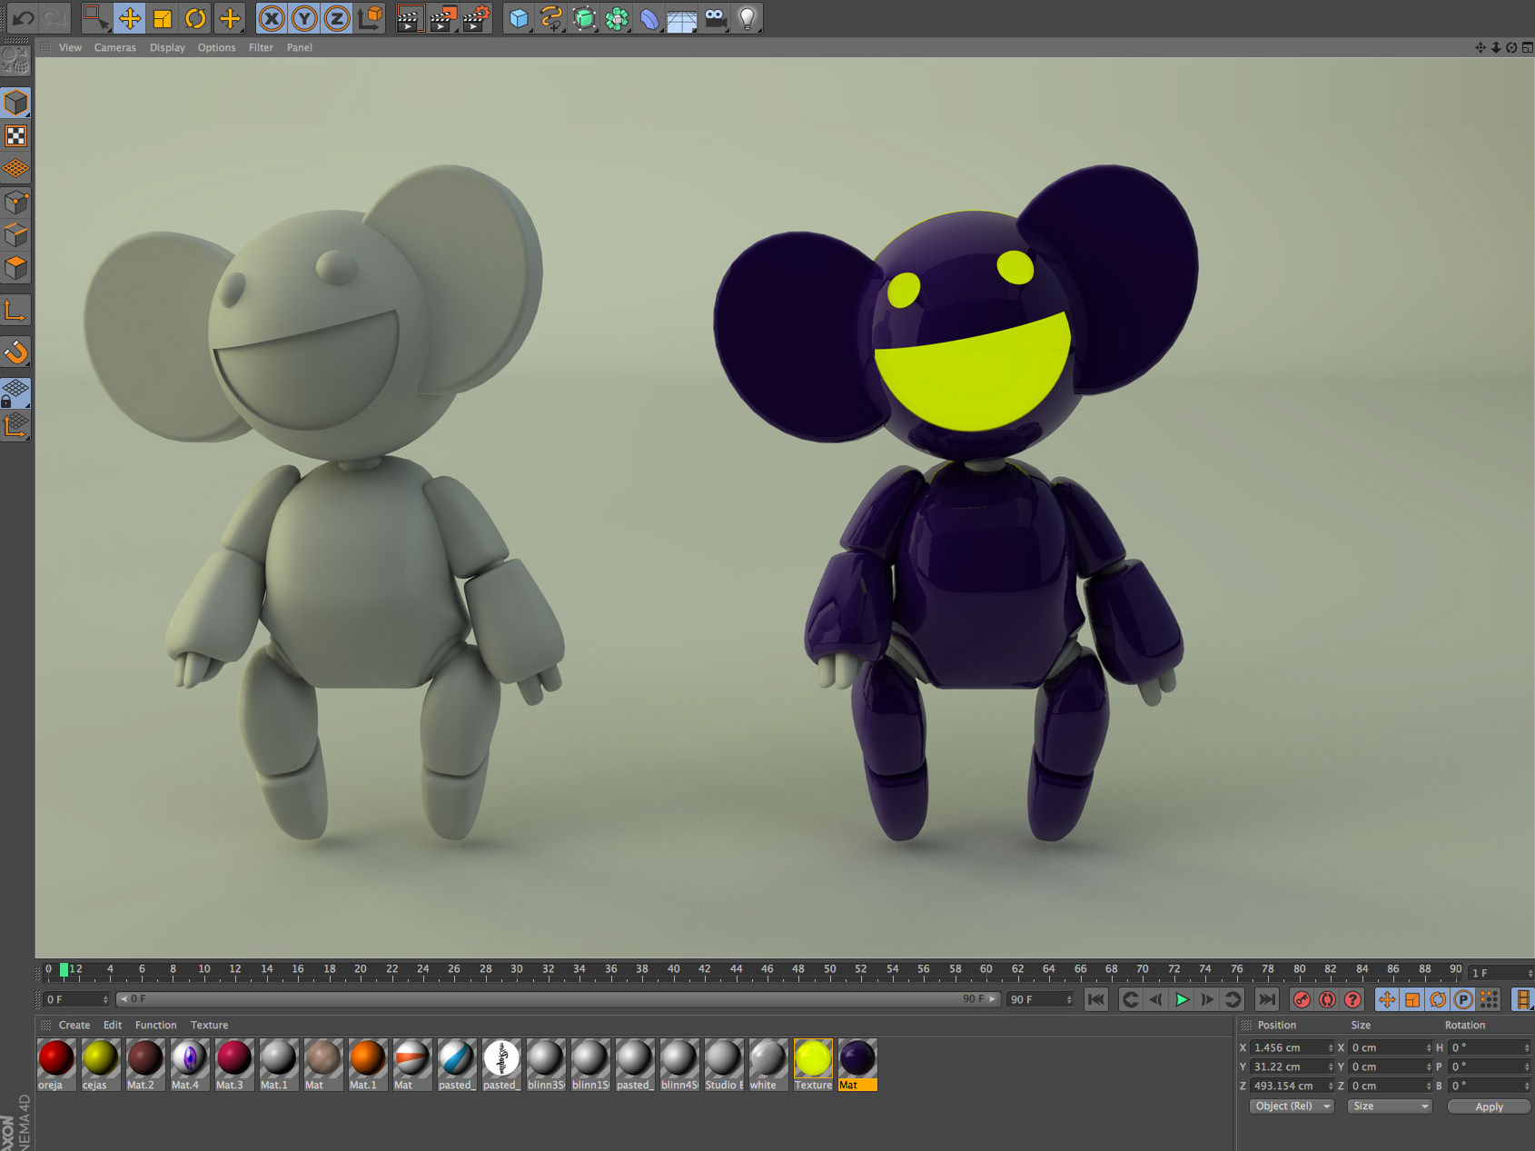Image resolution: width=1535 pixels, height=1151 pixels.
Task: Click Render to Picture Viewer icon
Action: click(443, 17)
